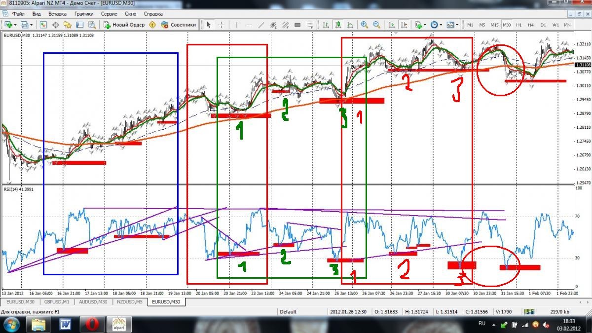Open the Profiles toolbar icon
Viewport: 592px width, 333px height.
point(24,25)
